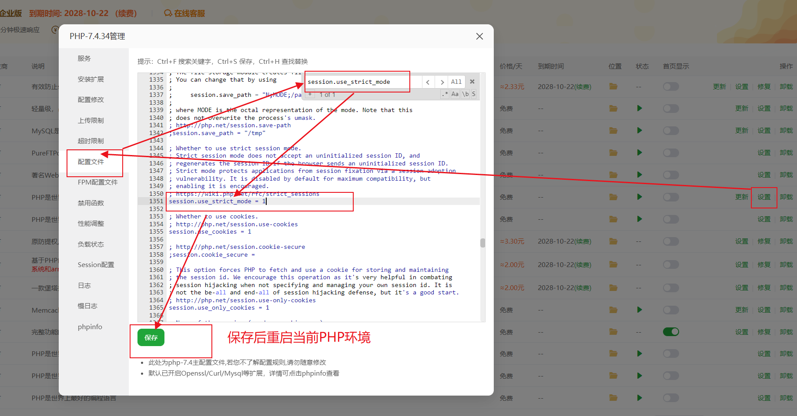The height and width of the screenshot is (416, 797).
Task: Close the editor search box
Action: (472, 82)
